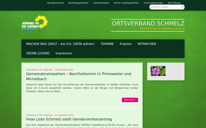The height and width of the screenshot is (128, 206).
Task: Select the Fraktion menu item
Action: [126, 44]
